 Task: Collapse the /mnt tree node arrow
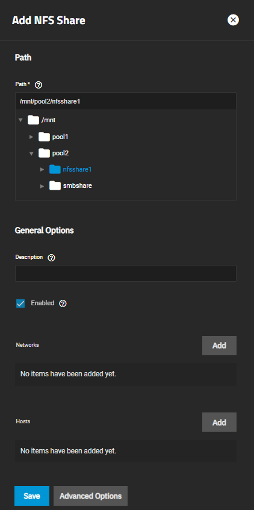(20, 120)
